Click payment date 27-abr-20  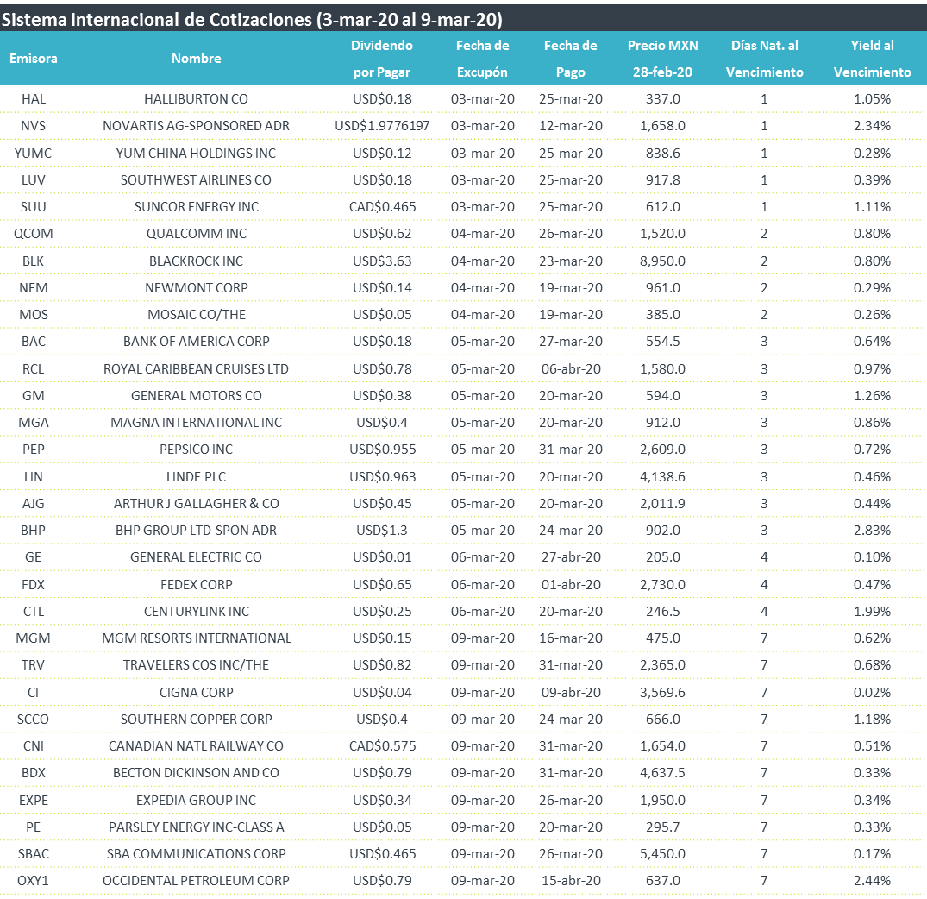pyautogui.click(x=571, y=557)
